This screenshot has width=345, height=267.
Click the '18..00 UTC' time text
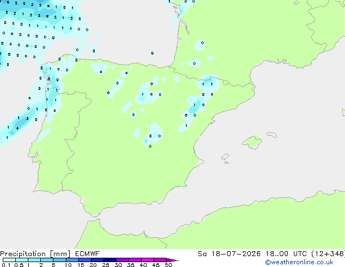pyautogui.click(x=286, y=254)
